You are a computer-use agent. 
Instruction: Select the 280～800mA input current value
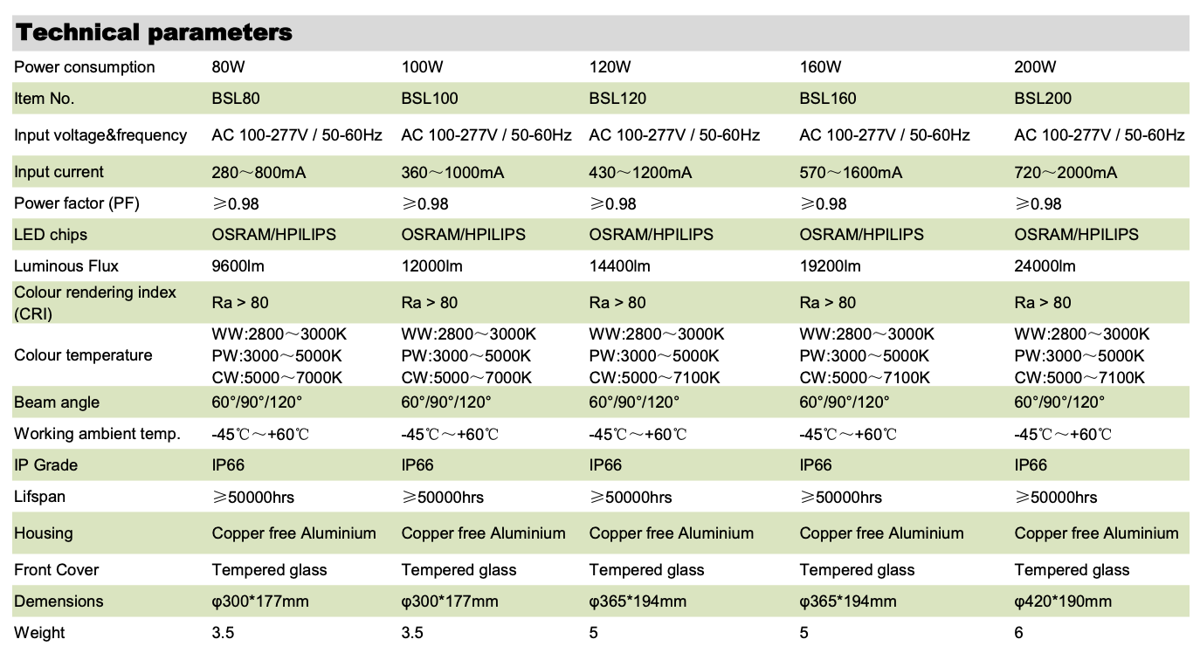259,173
